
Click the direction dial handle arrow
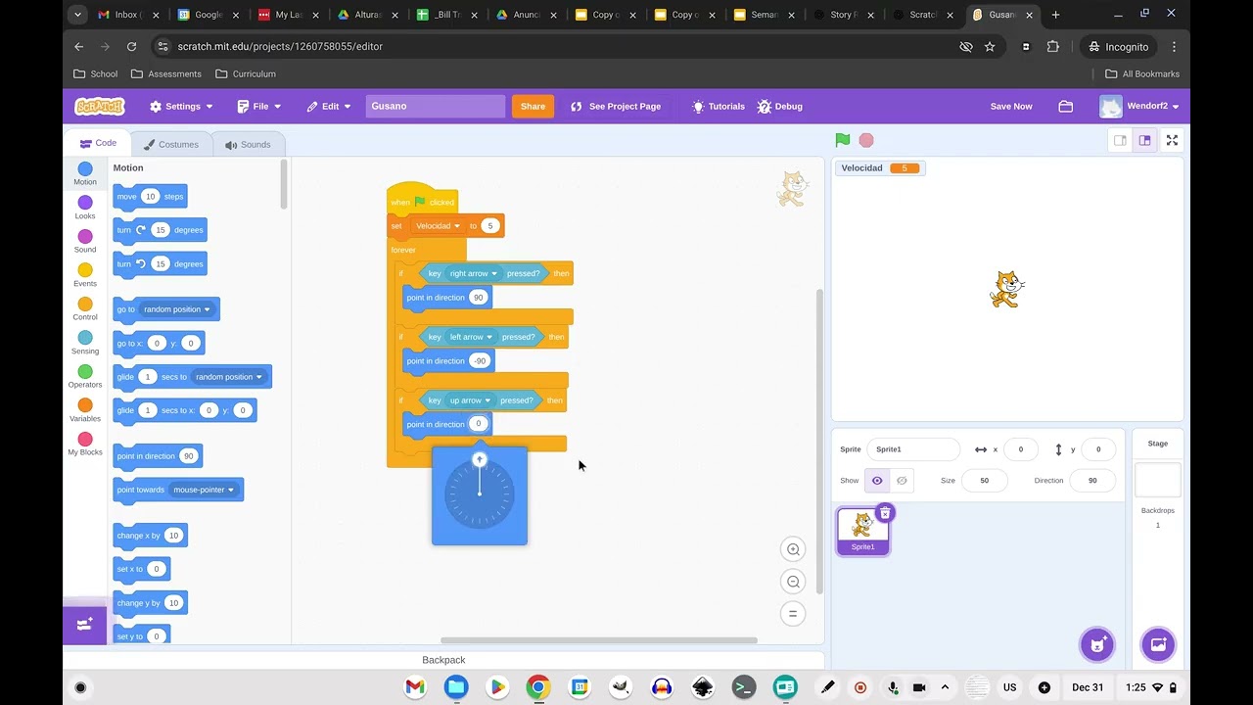pos(480,459)
